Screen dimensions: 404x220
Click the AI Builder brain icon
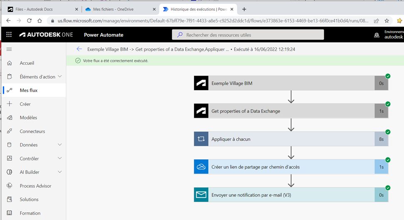click(10, 172)
